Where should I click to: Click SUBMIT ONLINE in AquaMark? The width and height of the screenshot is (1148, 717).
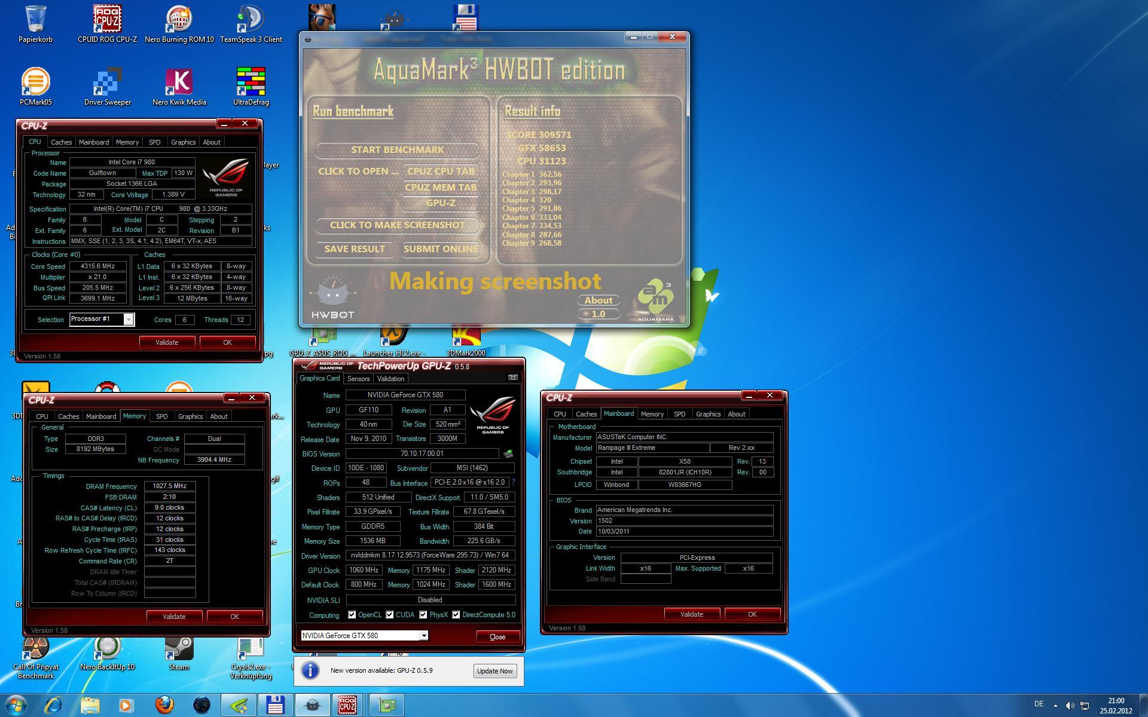pyautogui.click(x=441, y=249)
